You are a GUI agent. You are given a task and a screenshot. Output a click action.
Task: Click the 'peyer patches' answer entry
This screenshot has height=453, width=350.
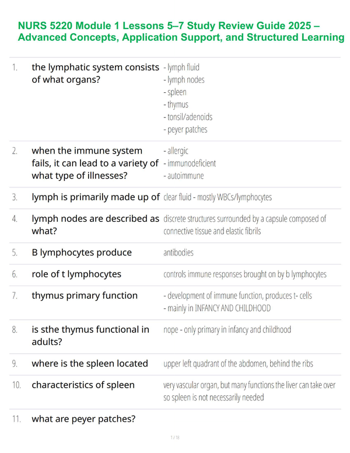(x=185, y=130)
